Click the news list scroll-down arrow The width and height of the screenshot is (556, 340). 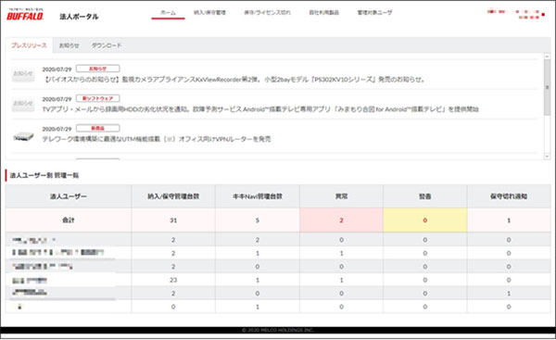pos(547,156)
